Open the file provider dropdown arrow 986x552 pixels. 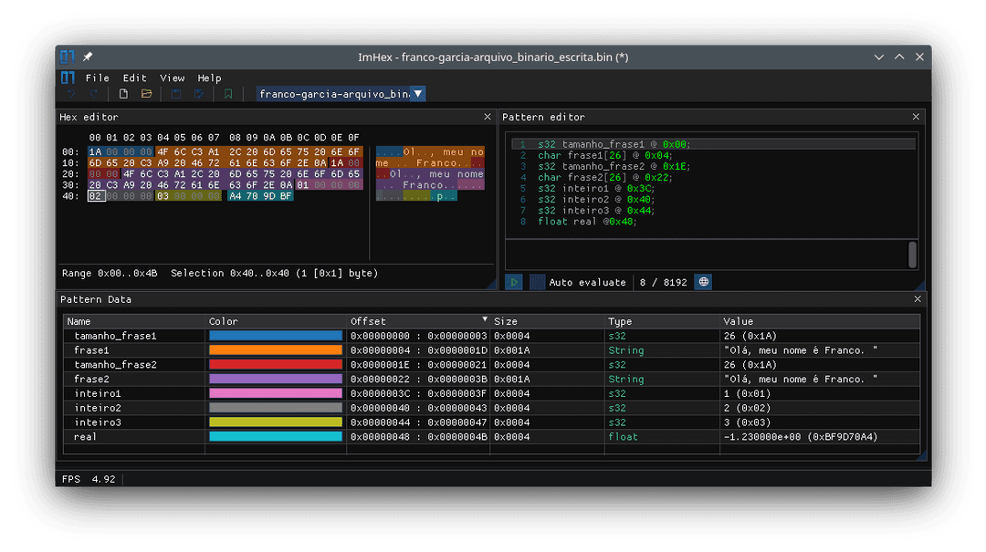point(417,94)
